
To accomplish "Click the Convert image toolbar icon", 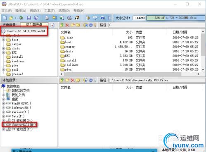I will (x=62, y=18).
